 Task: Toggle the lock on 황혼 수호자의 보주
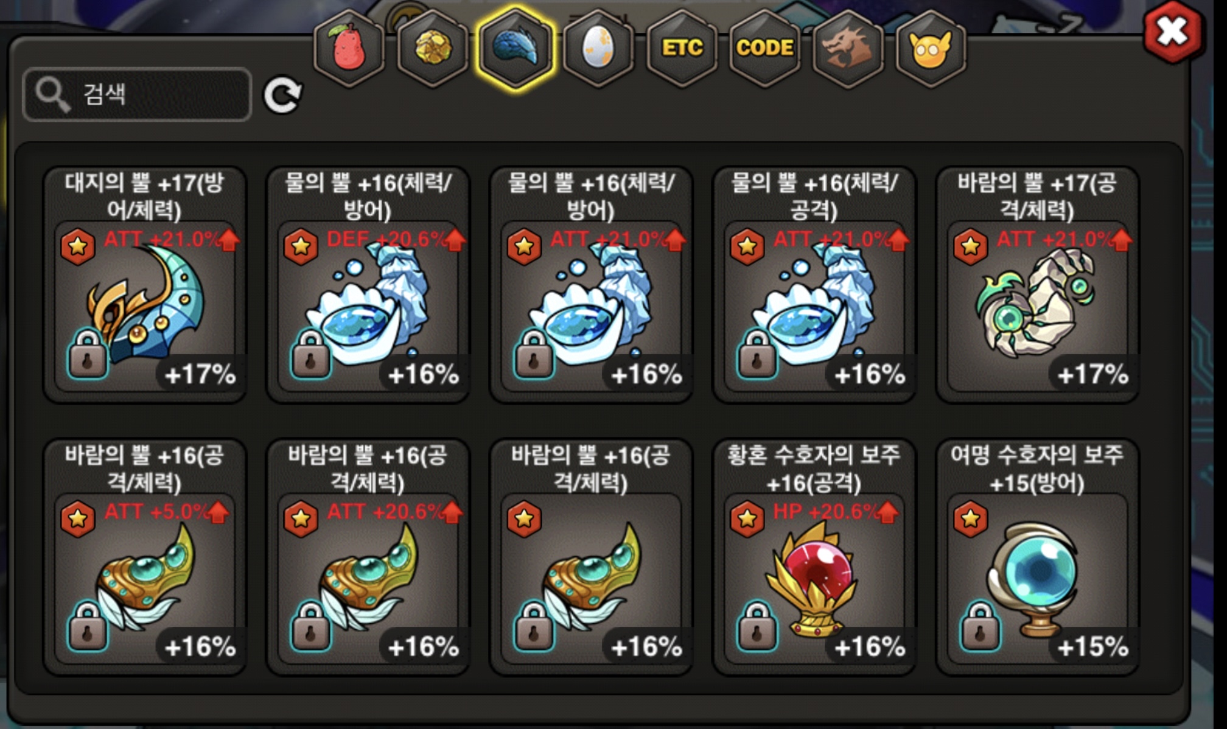(x=757, y=626)
